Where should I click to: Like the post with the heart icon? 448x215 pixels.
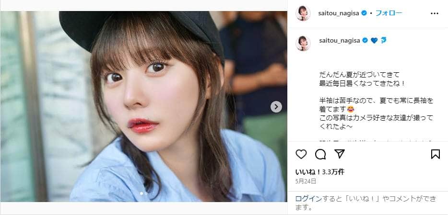pyautogui.click(x=301, y=154)
